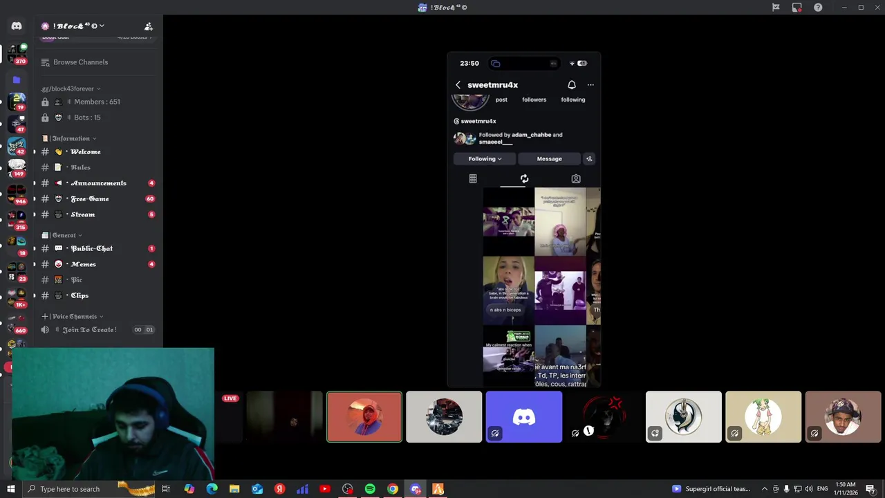Screen dimensions: 885x498
Task: Open File Explorer from the taskbar
Action: 234,489
